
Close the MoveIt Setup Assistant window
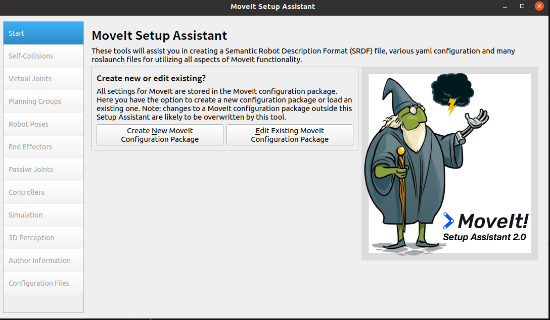pyautogui.click(x=539, y=7)
